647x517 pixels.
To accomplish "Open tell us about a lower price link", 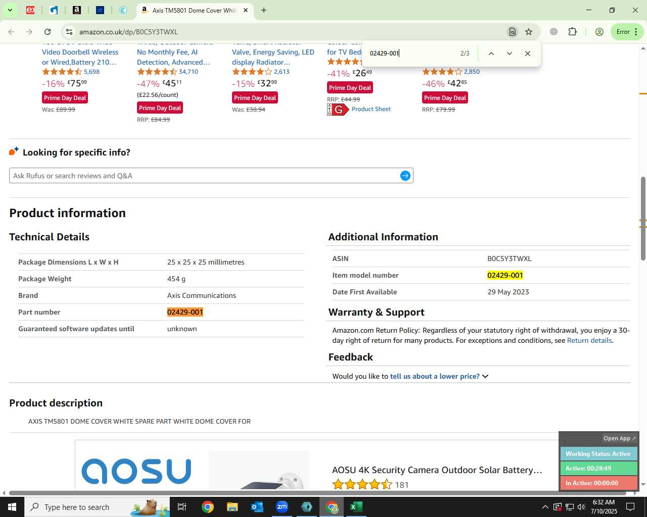I will pyautogui.click(x=435, y=376).
